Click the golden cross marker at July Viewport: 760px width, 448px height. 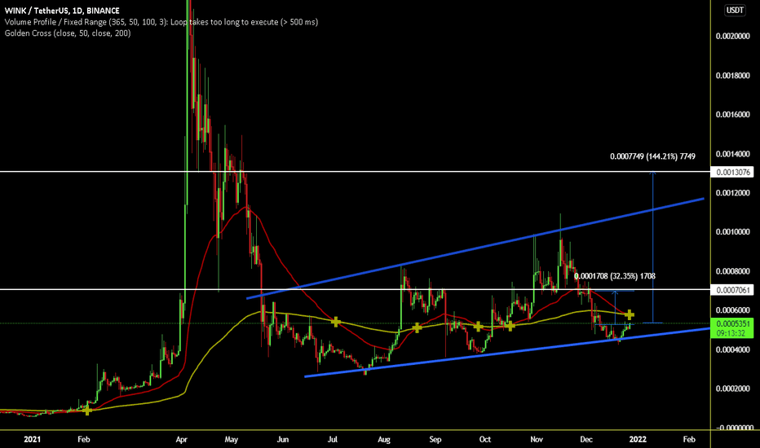click(x=335, y=322)
